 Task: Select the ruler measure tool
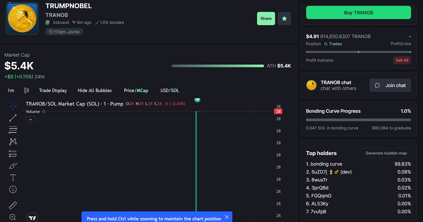13,205
